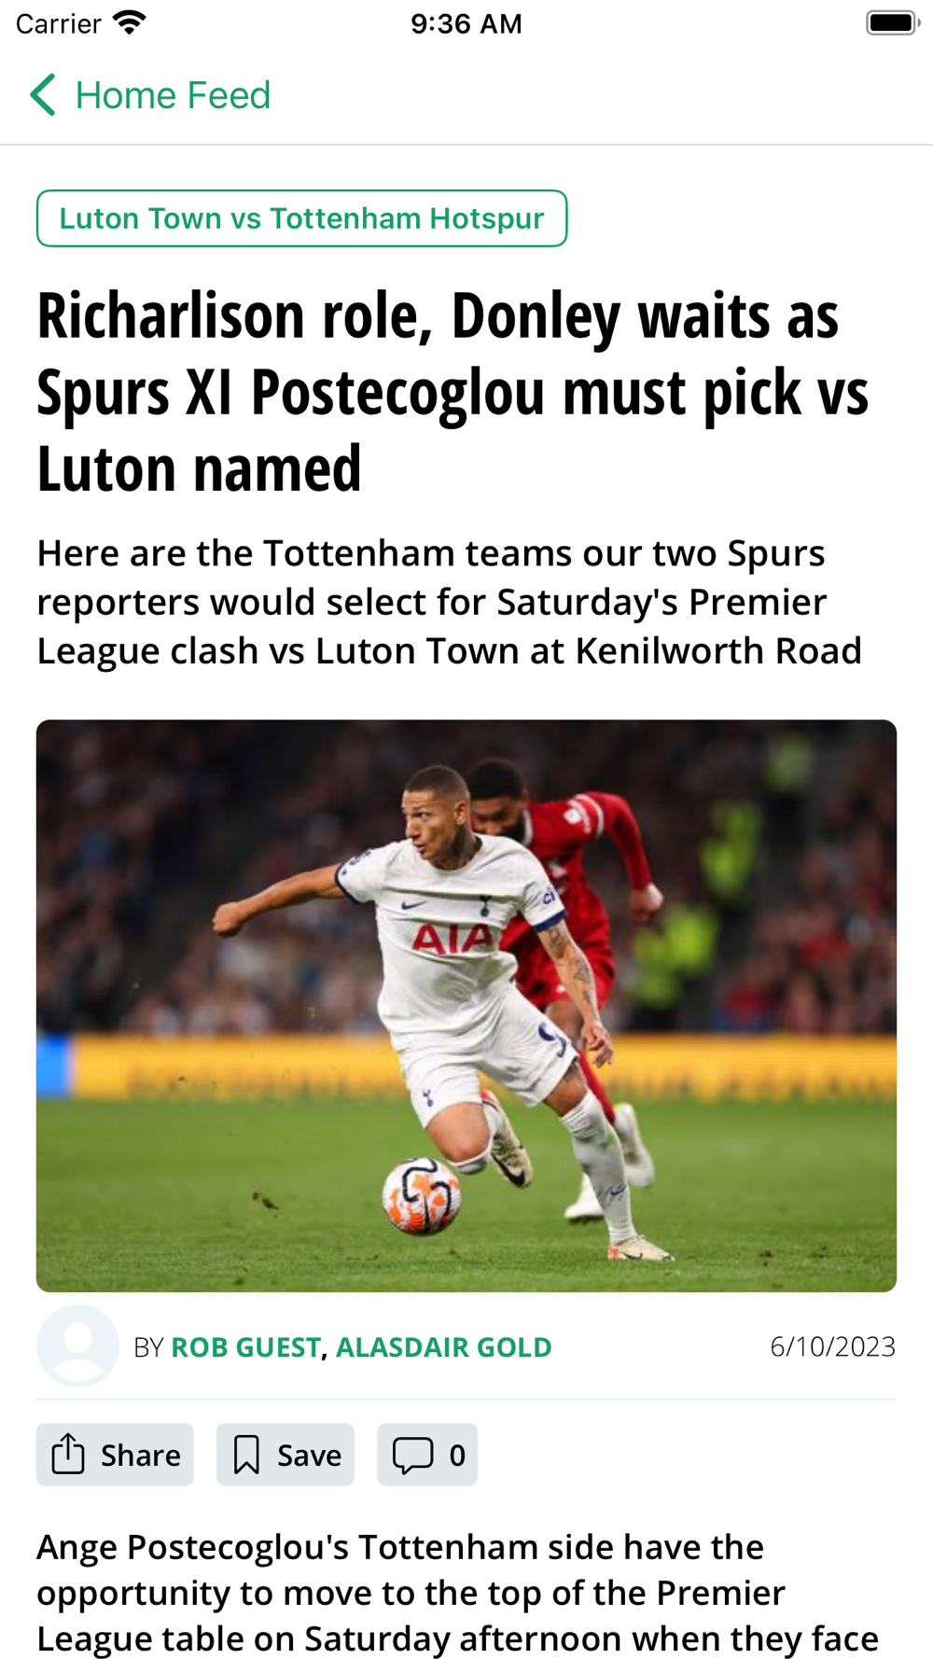Save this article
Screen dimensions: 933x1659
click(x=285, y=1455)
